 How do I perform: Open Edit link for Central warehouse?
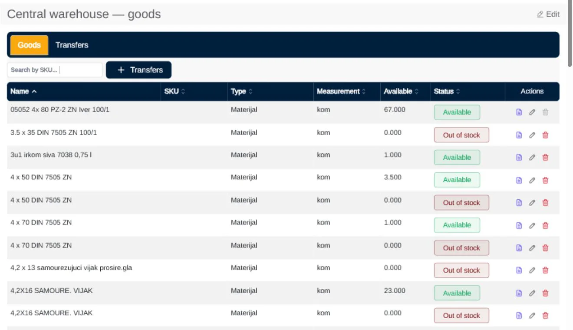[548, 14]
